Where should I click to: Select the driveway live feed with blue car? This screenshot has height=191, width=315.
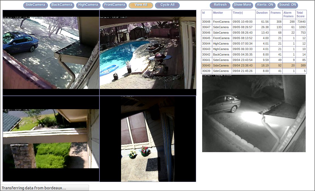click(51, 53)
